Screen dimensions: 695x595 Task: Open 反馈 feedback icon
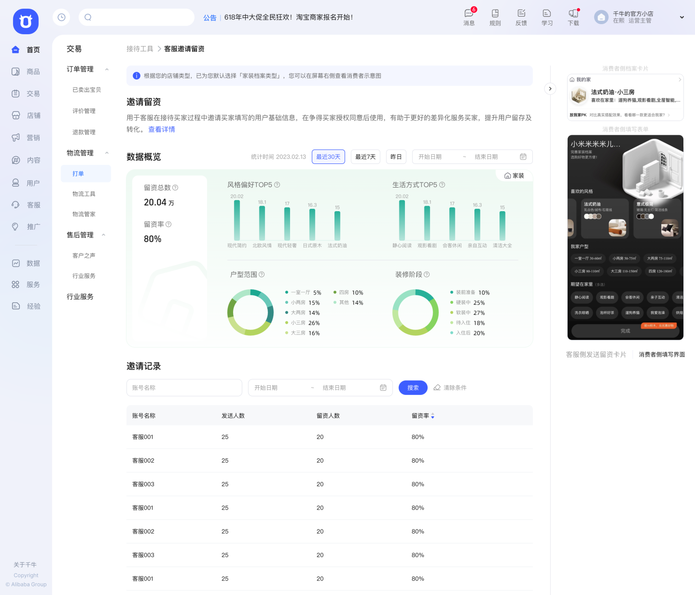pos(521,17)
